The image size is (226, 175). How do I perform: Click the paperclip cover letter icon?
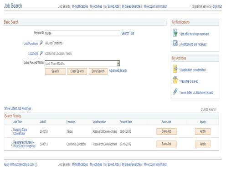point(175,91)
